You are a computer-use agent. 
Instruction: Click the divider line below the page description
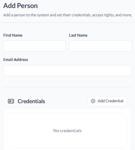67,22
